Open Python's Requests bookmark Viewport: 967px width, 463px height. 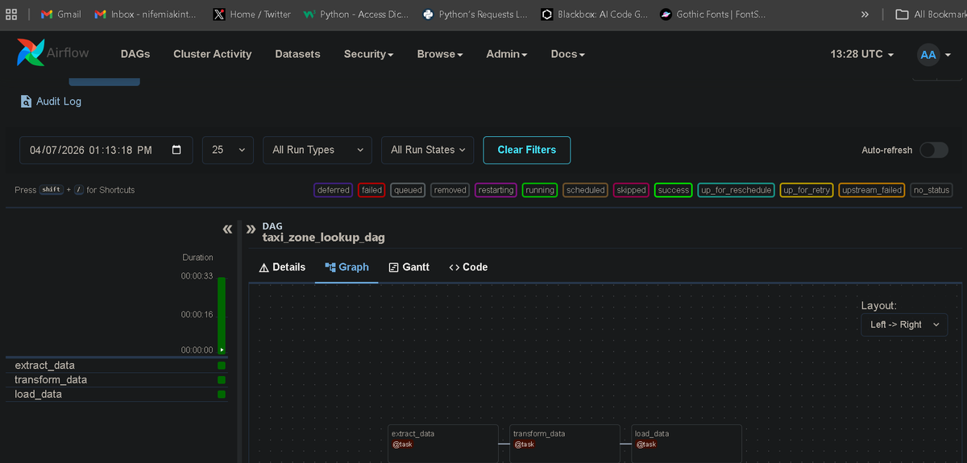(475, 14)
